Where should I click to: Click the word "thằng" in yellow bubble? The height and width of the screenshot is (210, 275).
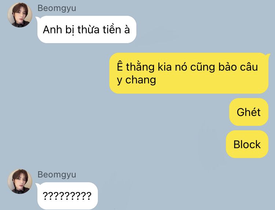tap(140, 67)
